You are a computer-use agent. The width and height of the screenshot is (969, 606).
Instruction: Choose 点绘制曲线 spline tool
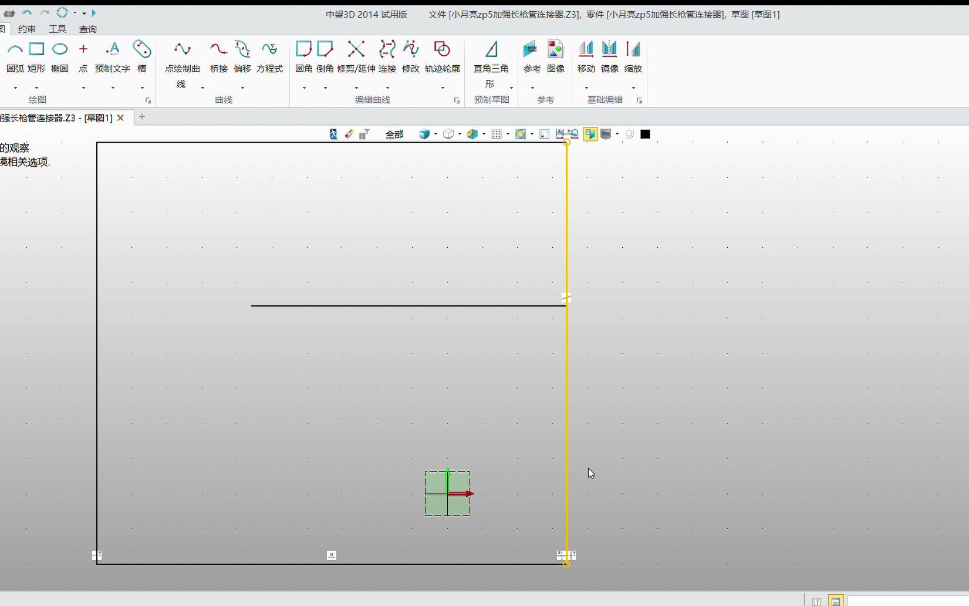pos(182,65)
